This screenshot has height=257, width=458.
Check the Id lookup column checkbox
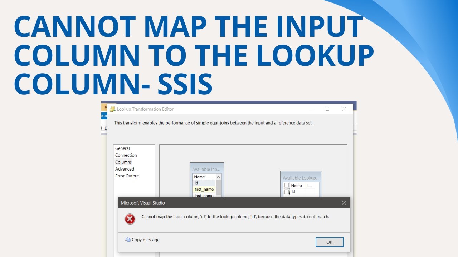(287, 192)
